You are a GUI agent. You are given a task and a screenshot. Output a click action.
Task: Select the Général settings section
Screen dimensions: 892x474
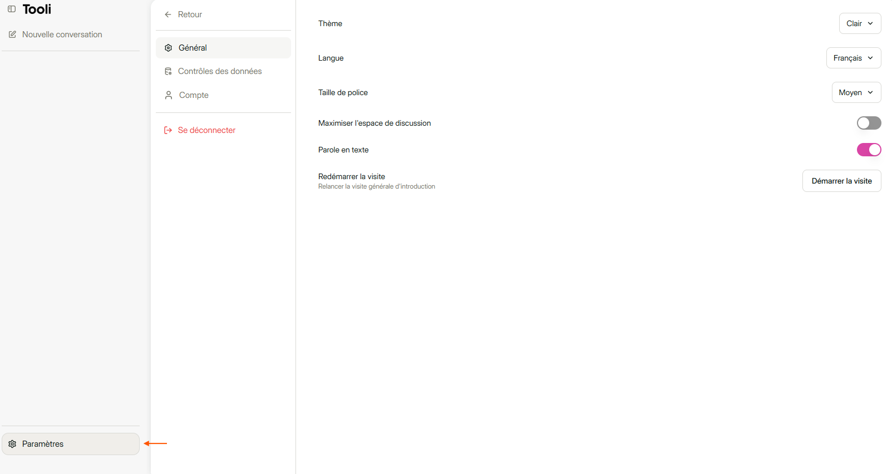pos(223,48)
